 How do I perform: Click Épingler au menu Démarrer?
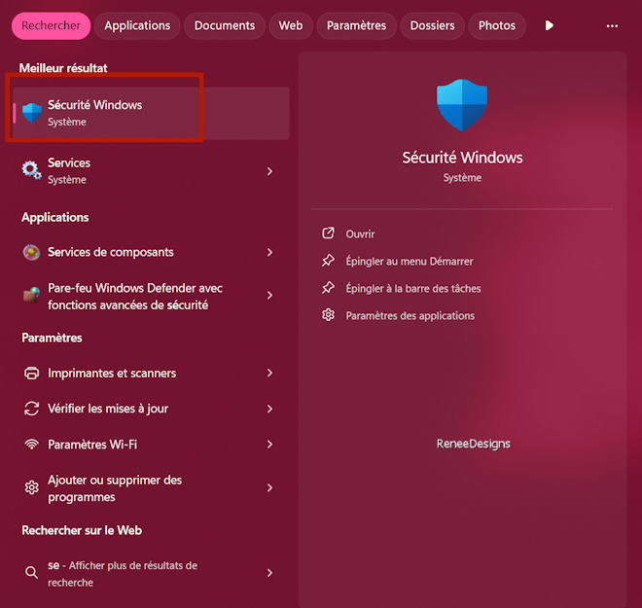click(409, 261)
